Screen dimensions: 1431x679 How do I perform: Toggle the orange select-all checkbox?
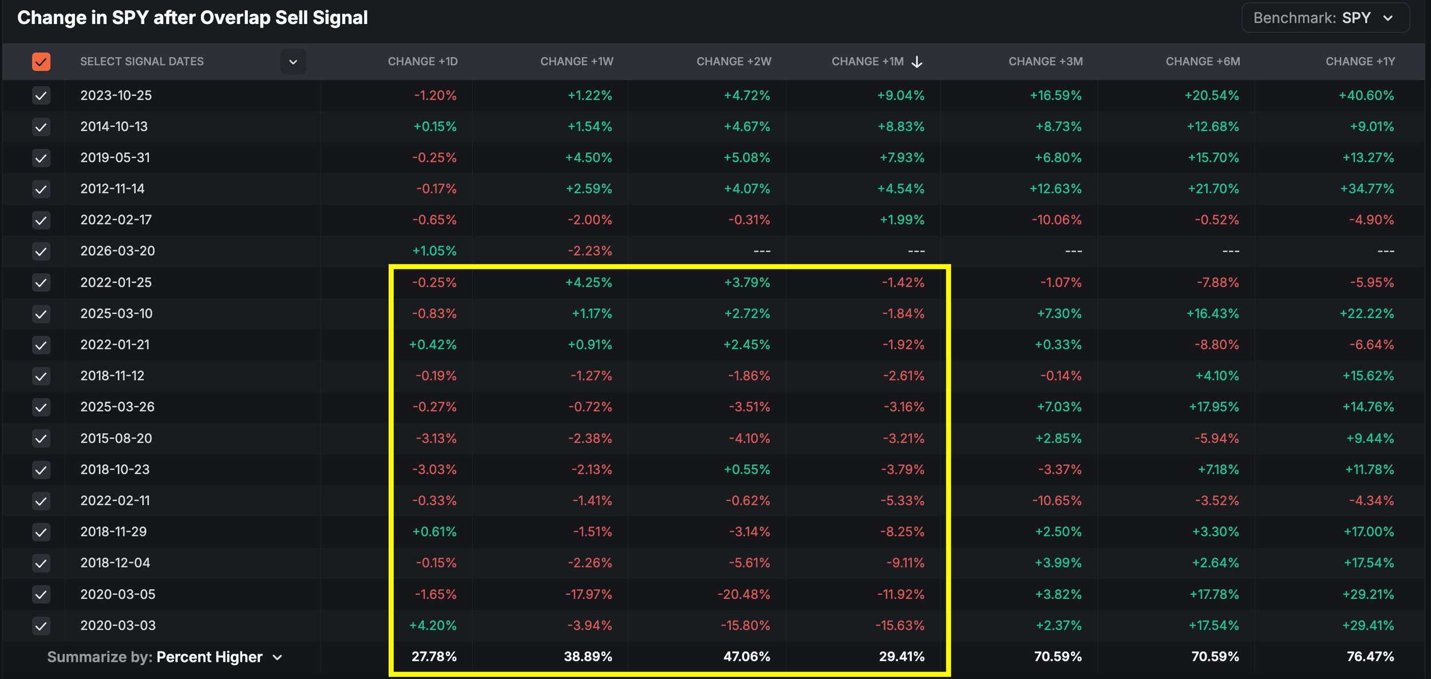point(41,62)
